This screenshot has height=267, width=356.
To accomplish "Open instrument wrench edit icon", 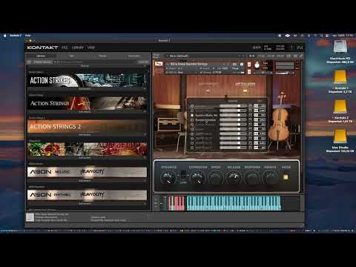I will click(159, 64).
